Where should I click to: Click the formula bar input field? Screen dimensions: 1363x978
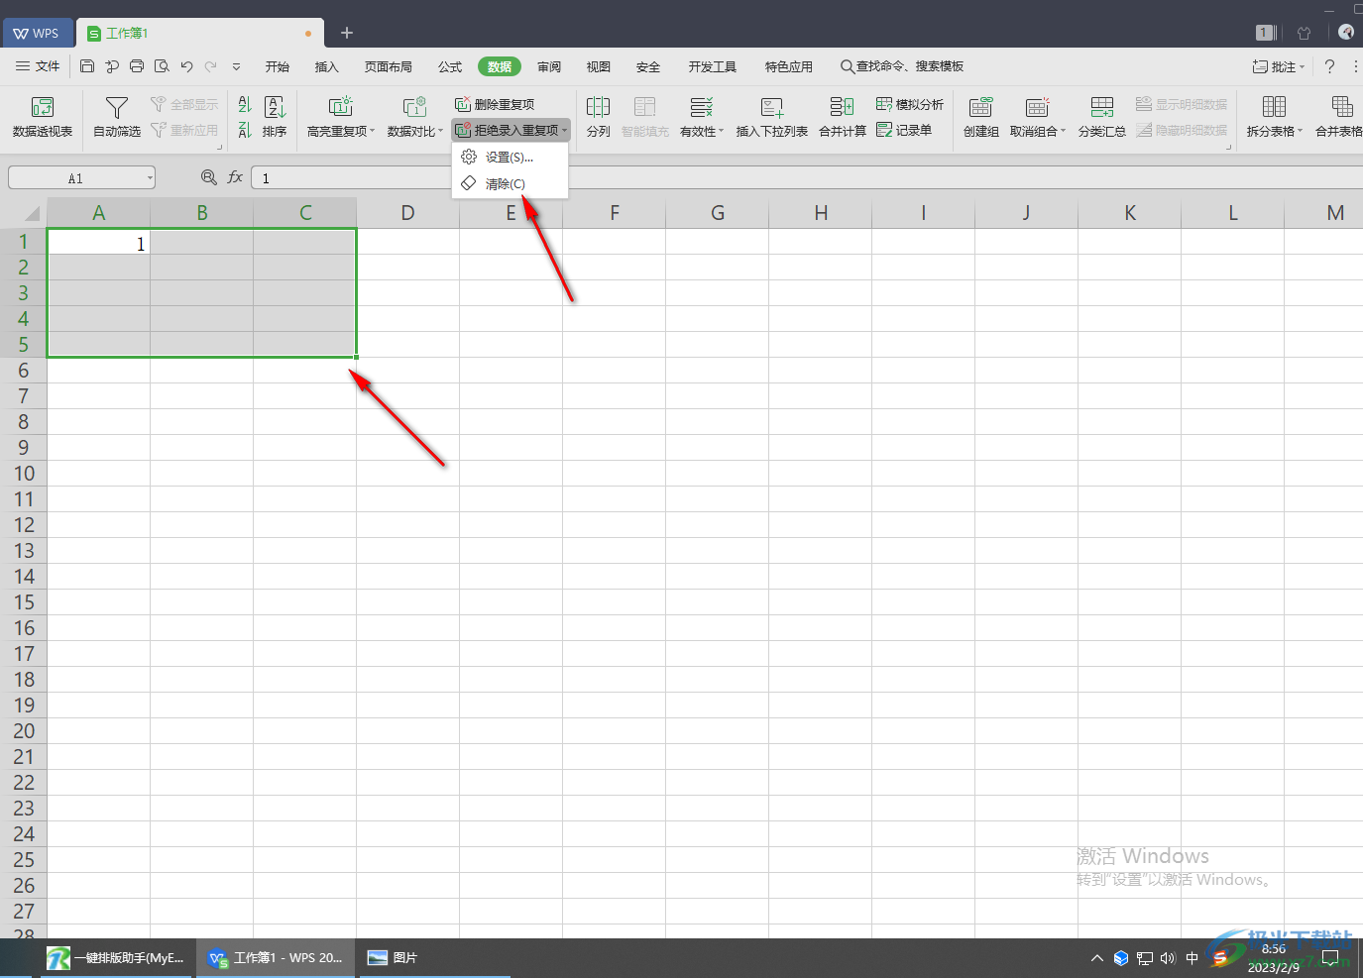tap(806, 178)
